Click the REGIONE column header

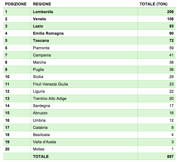(x=42, y=4)
